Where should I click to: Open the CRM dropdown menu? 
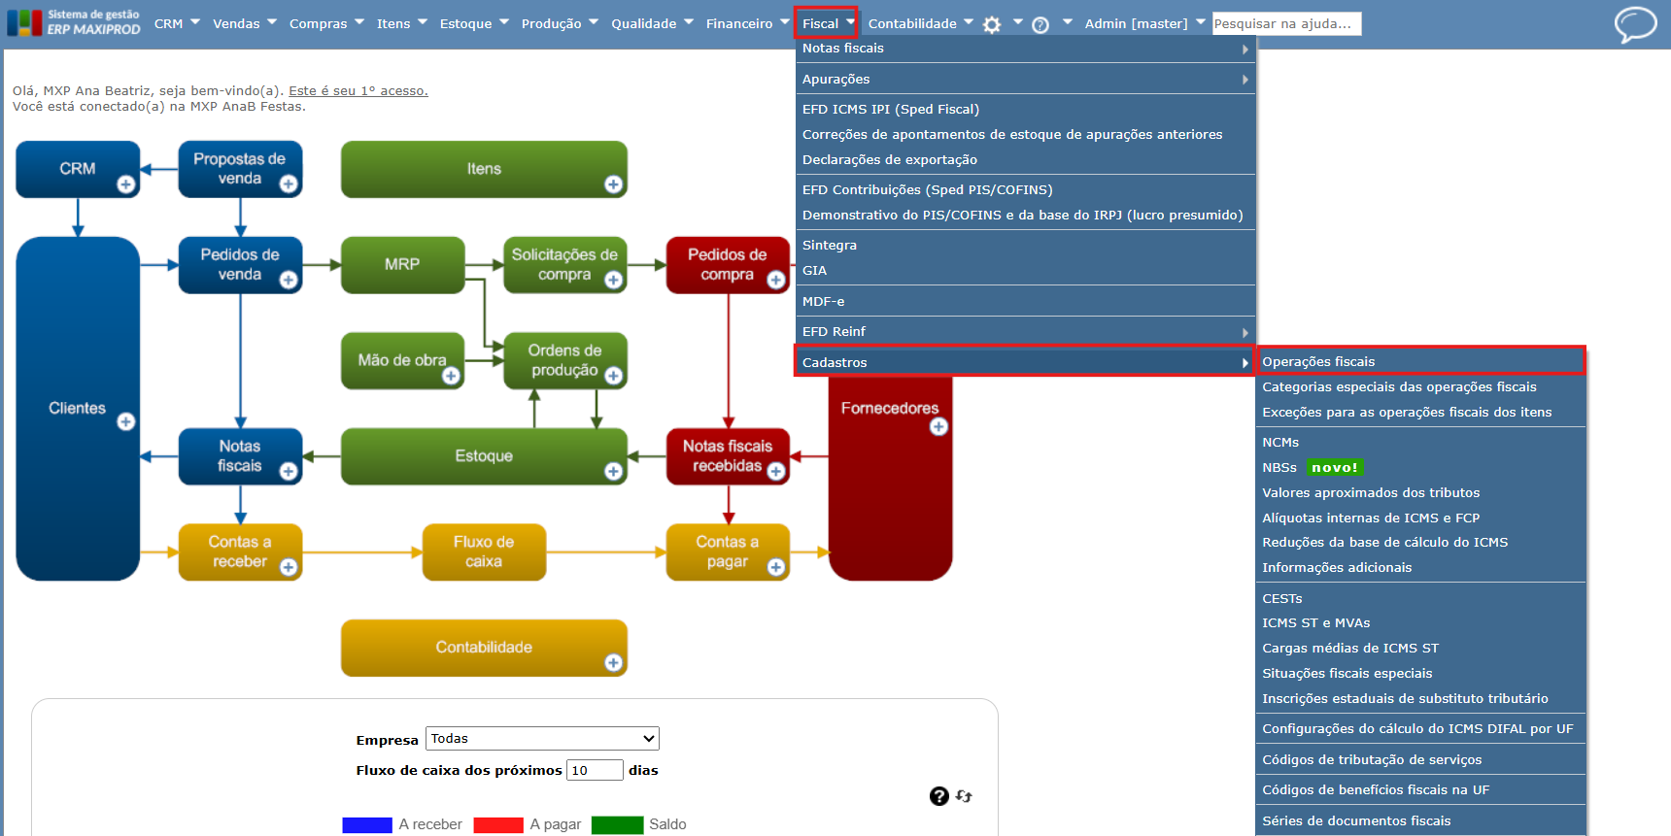pyautogui.click(x=177, y=23)
